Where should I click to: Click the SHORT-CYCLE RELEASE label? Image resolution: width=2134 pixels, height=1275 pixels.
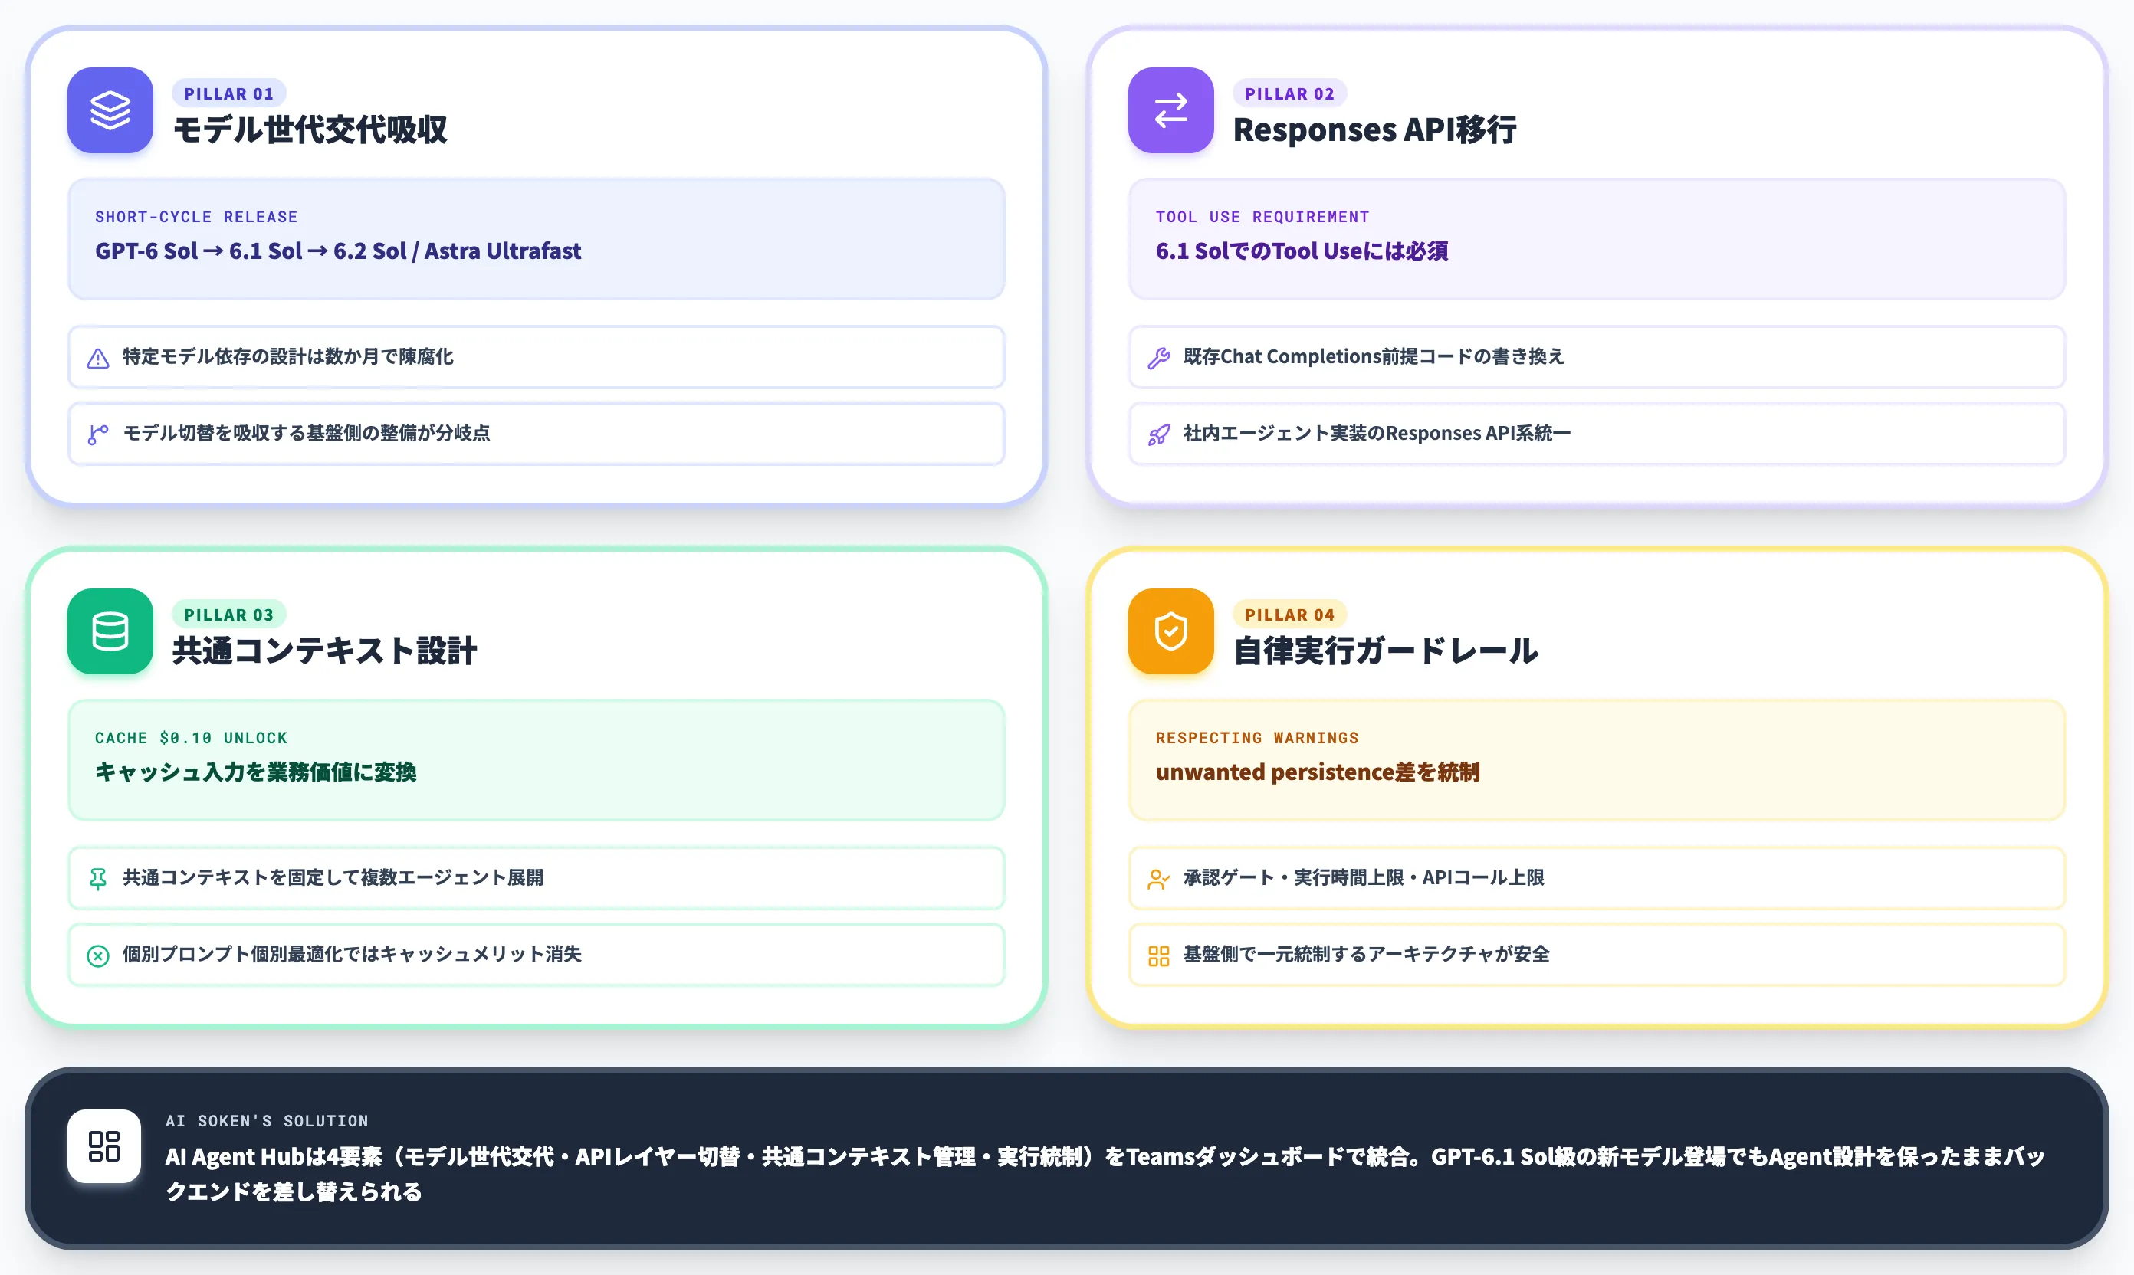[x=196, y=217]
